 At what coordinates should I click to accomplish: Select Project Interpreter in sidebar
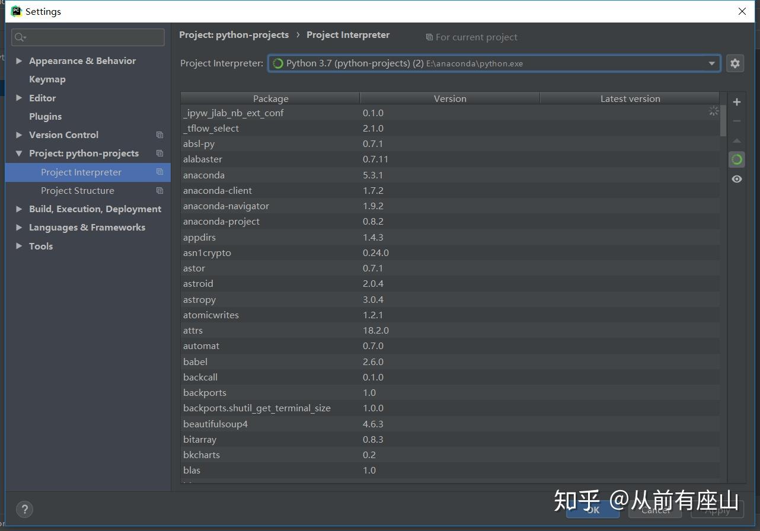click(x=88, y=172)
